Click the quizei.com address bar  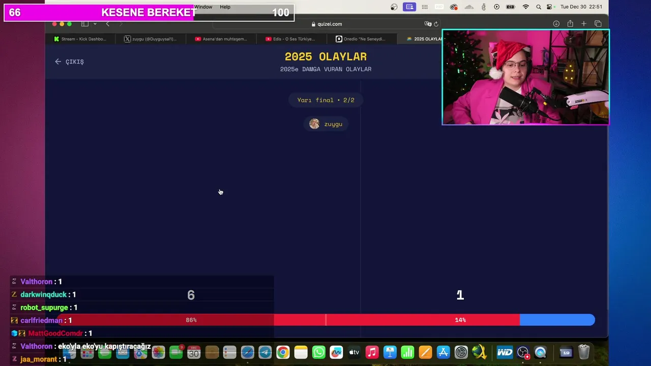[x=326, y=24]
